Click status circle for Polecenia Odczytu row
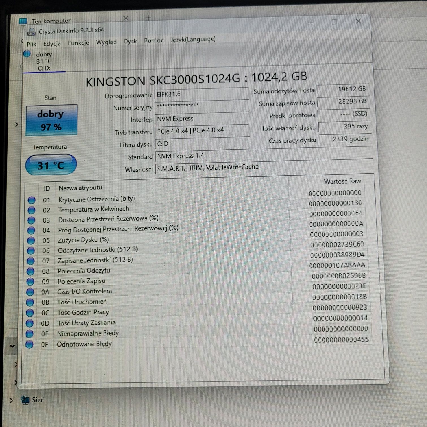This screenshot has height=427, width=427. tap(30, 271)
